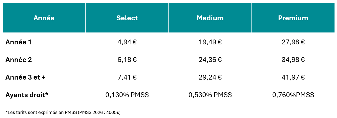Viewport: 337px width, 118px height.
Task: Click the 6,18 € price cell
Action: tap(127, 60)
